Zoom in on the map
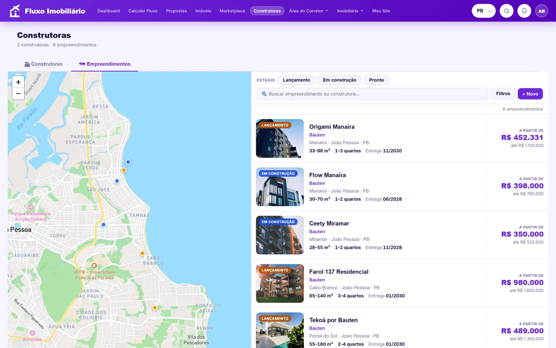 18,82
